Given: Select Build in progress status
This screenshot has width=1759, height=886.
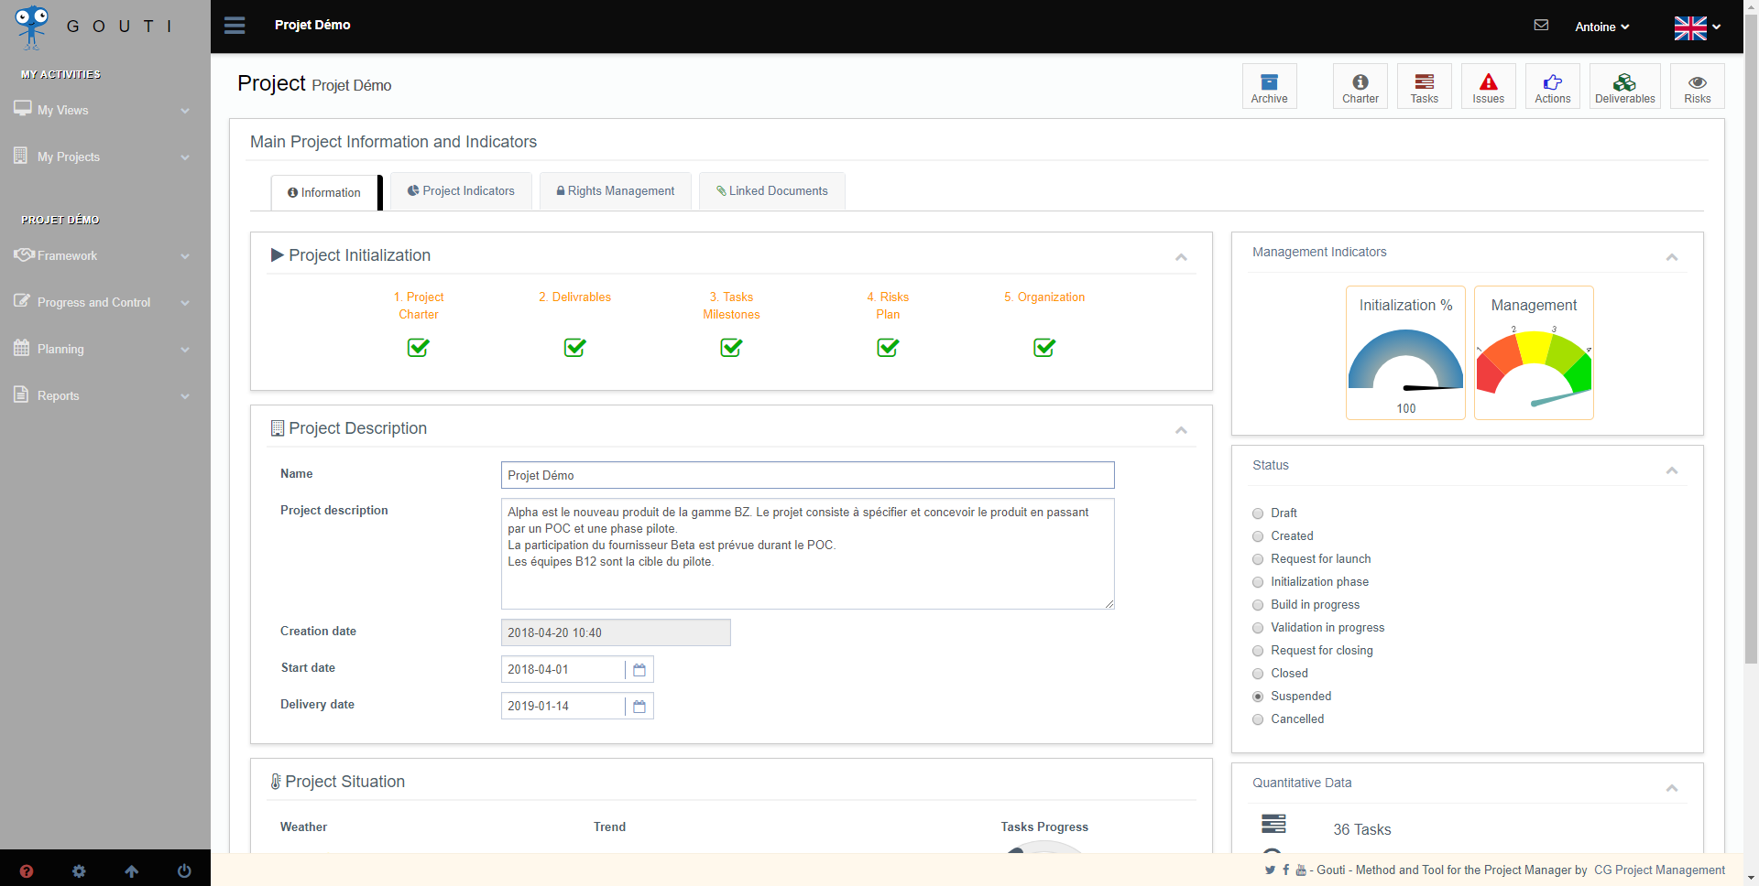Looking at the screenshot, I should click(x=1258, y=605).
